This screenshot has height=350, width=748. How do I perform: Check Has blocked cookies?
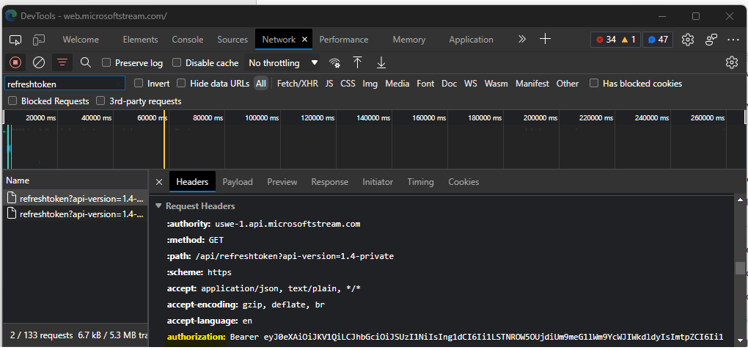[x=594, y=84]
